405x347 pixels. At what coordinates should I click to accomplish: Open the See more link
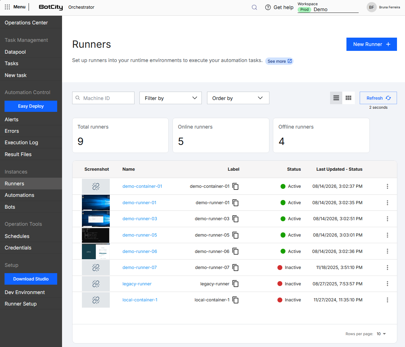point(279,61)
